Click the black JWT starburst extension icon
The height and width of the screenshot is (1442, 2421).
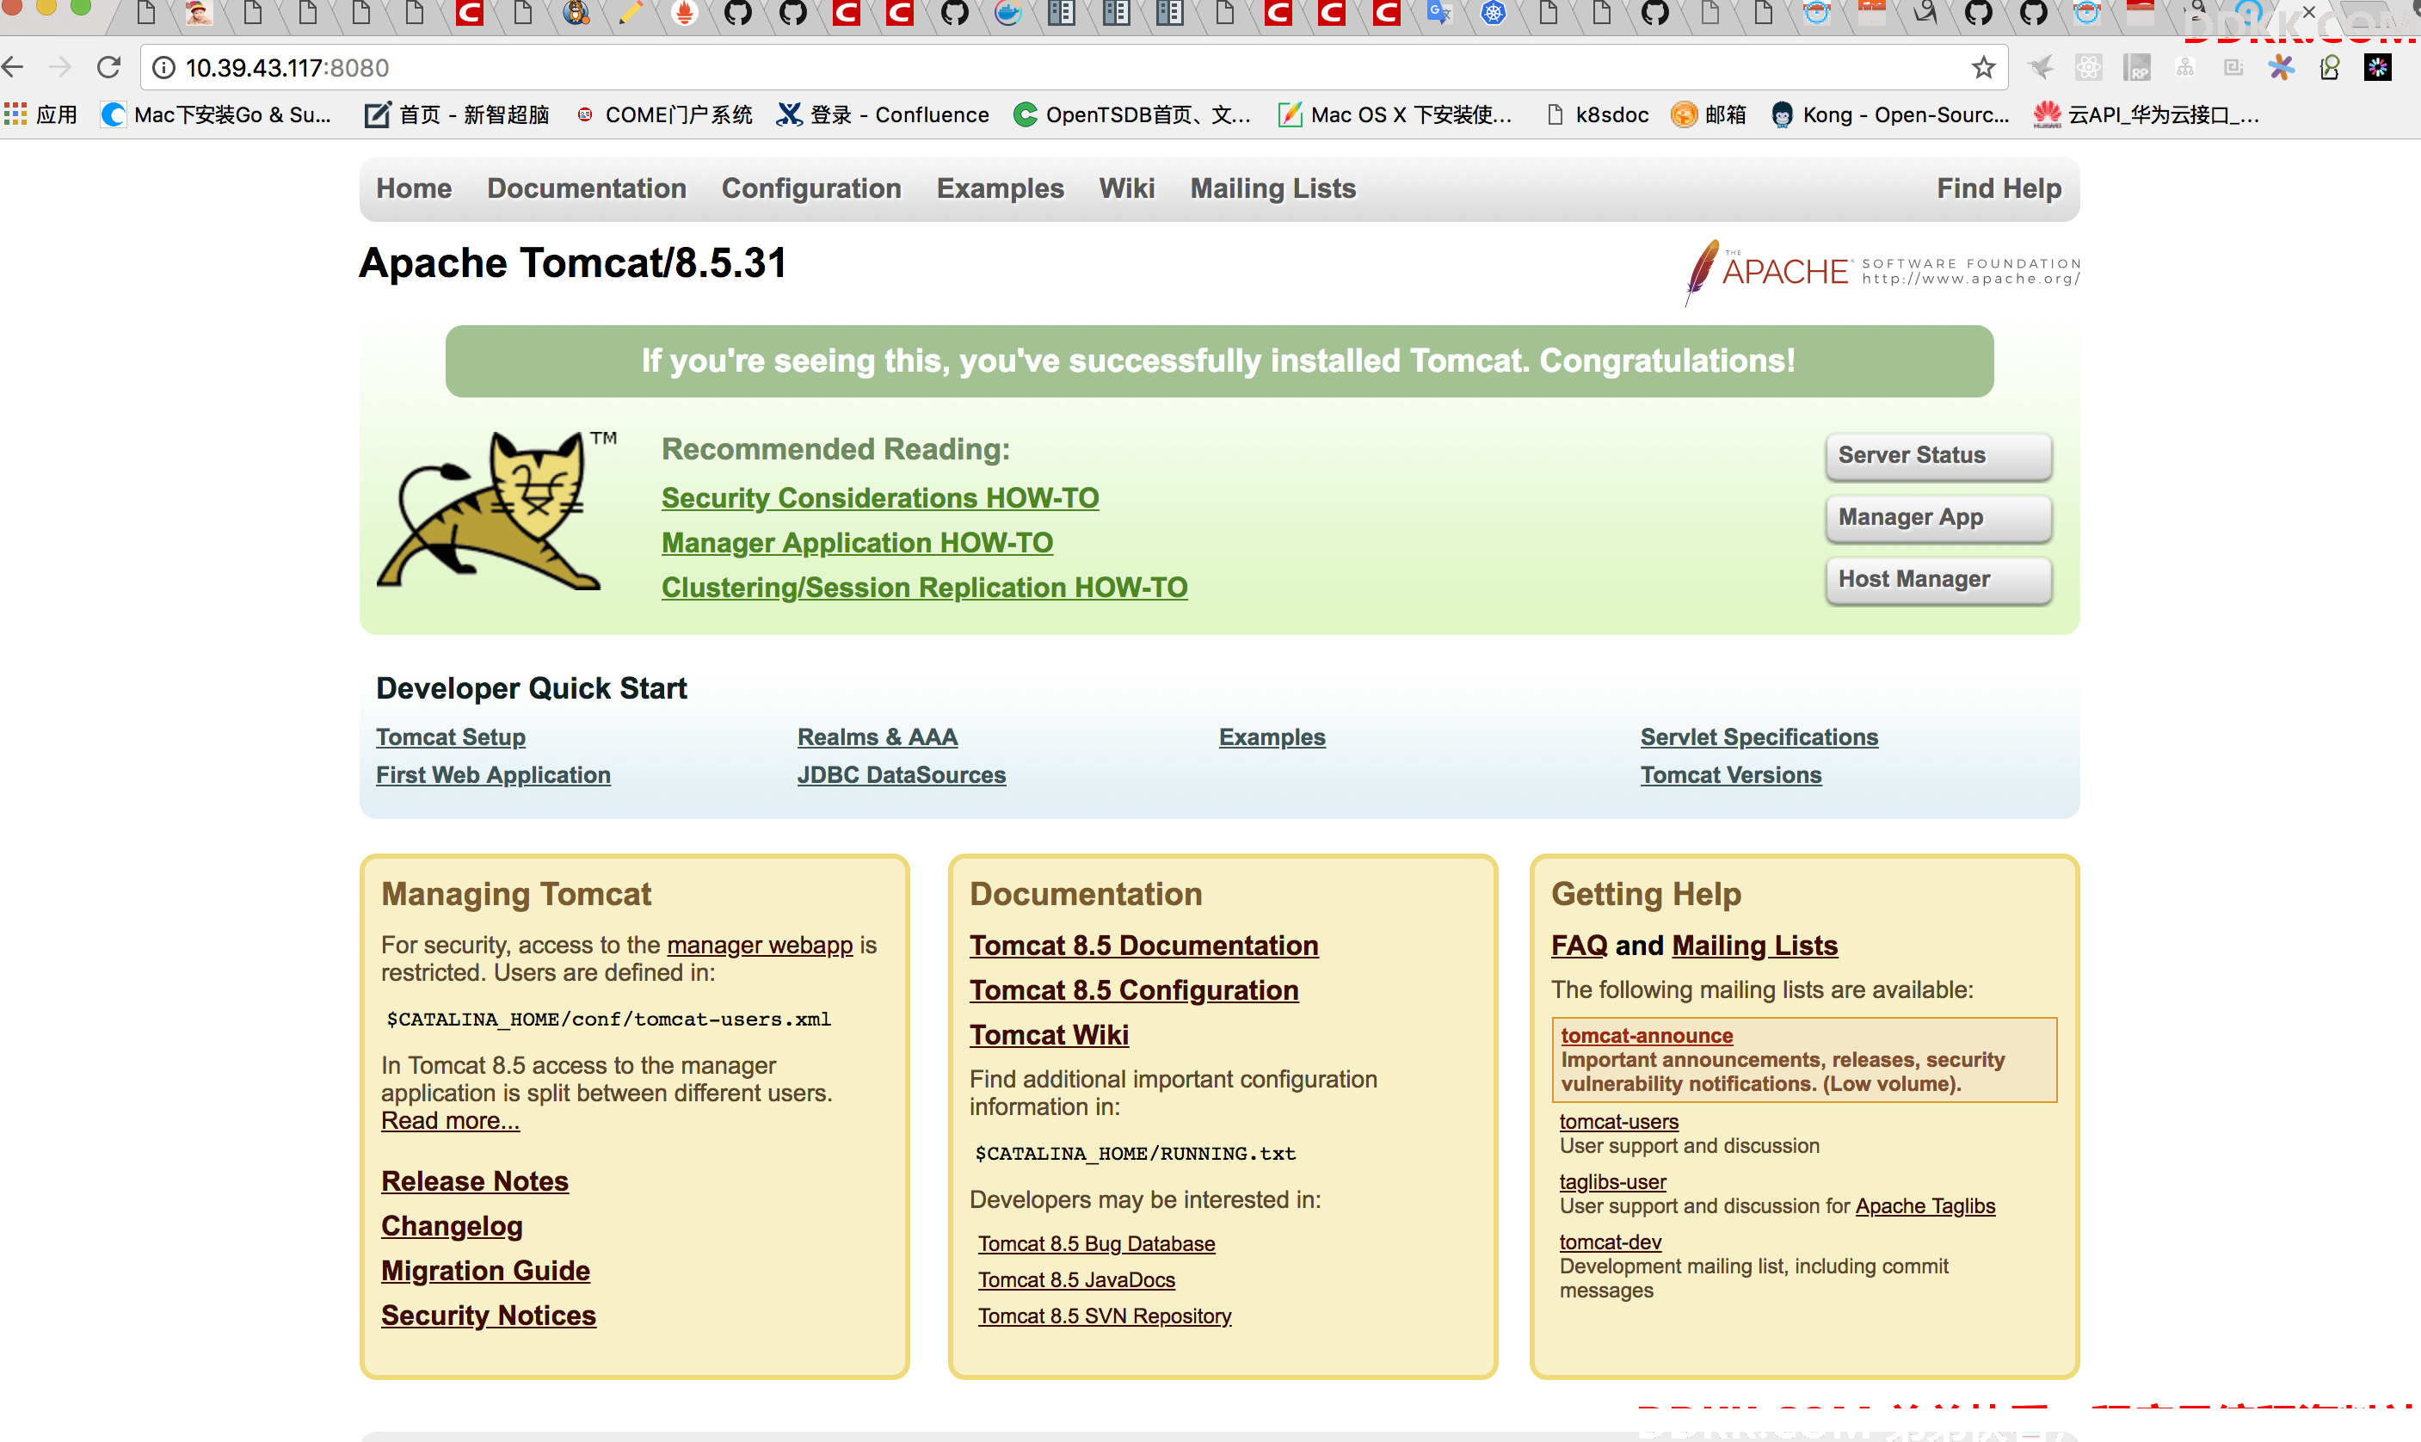pos(2377,67)
